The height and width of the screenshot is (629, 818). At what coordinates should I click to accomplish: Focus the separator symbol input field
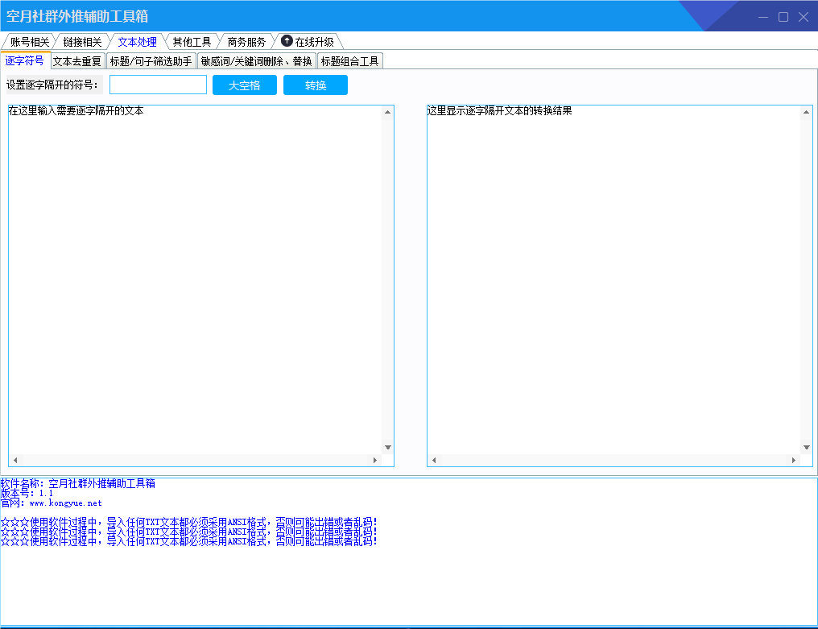(158, 85)
